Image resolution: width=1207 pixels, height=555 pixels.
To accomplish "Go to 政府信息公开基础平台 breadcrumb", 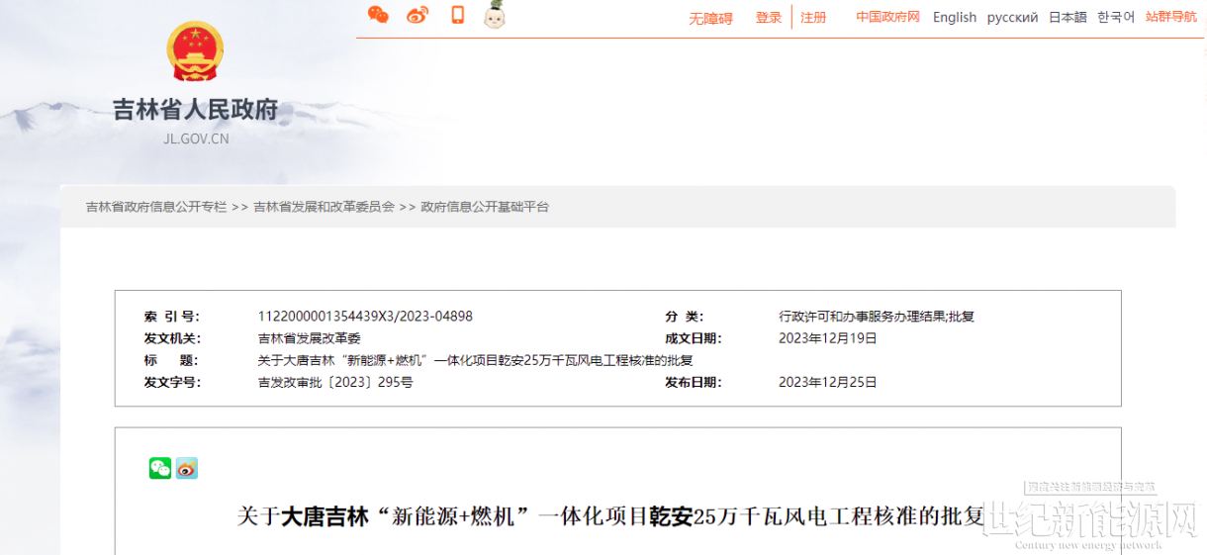I will click(485, 207).
